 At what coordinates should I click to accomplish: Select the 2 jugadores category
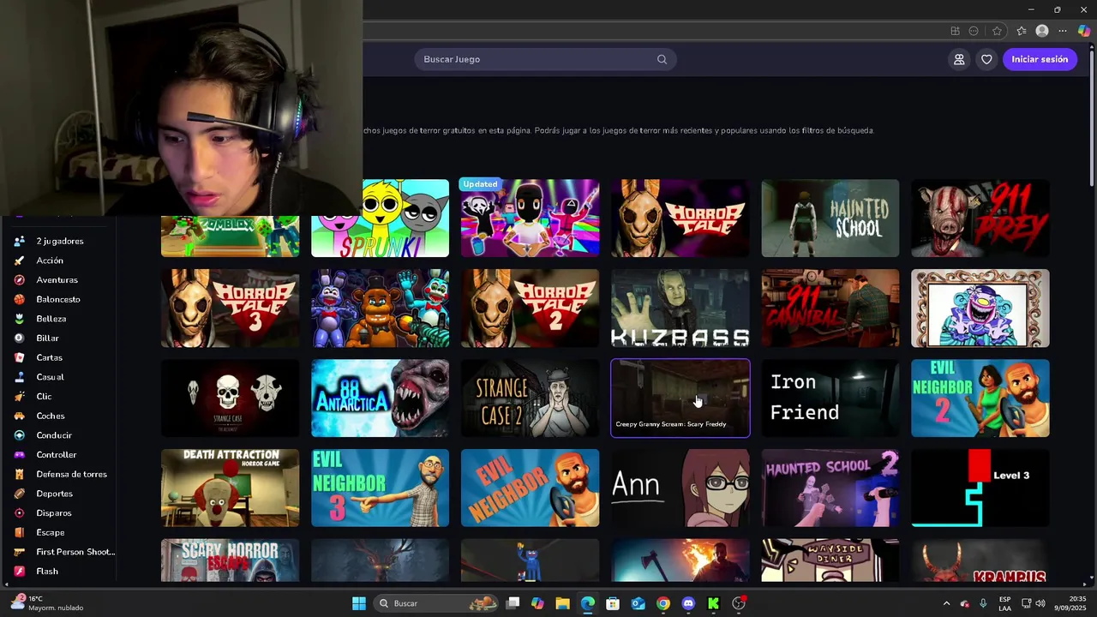[x=60, y=241]
